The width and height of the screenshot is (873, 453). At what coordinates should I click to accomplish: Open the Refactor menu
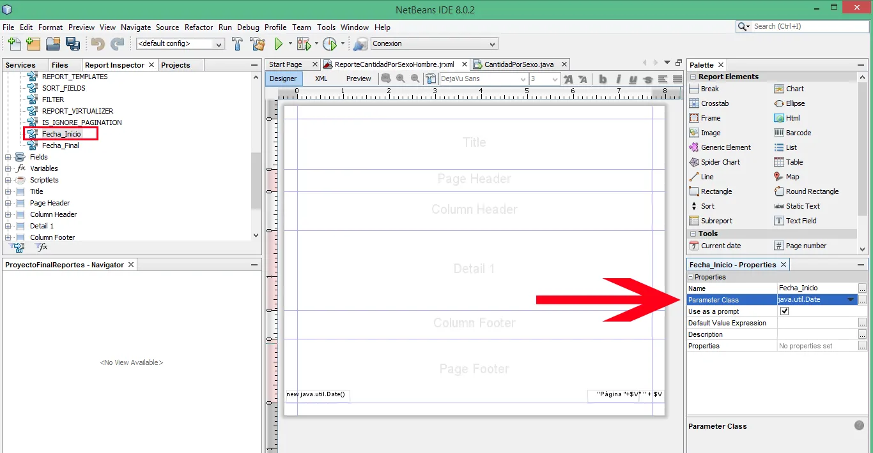199,27
